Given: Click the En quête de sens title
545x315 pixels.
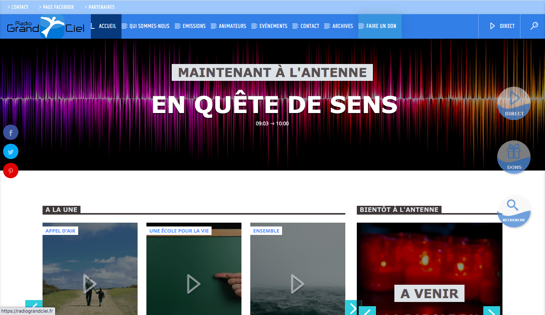Looking at the screenshot, I should pyautogui.click(x=274, y=105).
